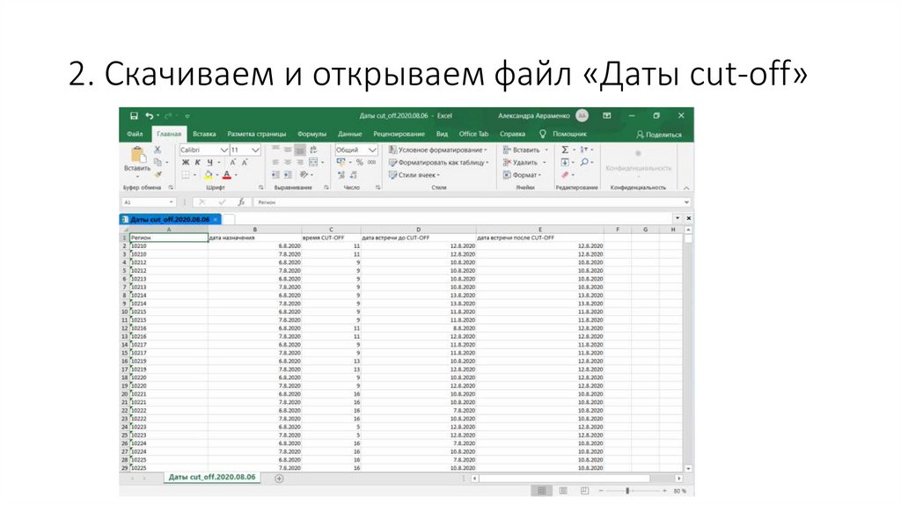Switch to the Формулы tab
Viewport: 901px width, 505px height.
[x=311, y=134]
